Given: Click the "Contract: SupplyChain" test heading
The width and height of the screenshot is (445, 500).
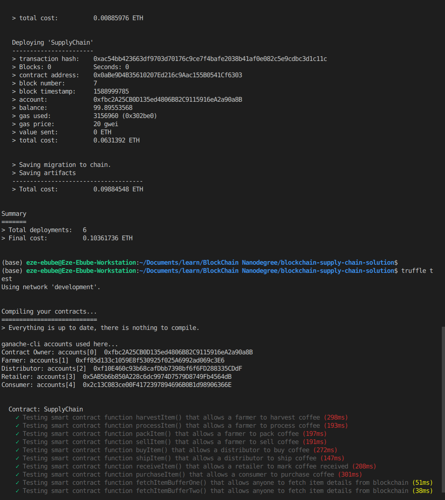Looking at the screenshot, I should coord(46,409).
